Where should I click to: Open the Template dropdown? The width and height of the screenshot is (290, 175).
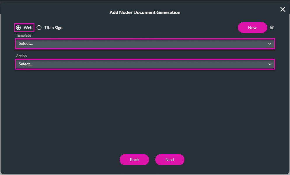pos(145,43)
